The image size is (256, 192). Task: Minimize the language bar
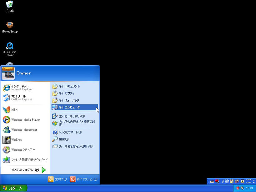click(254, 180)
